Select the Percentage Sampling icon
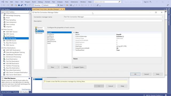Viewport: 171px width, 96px height. (x=4, y=15)
